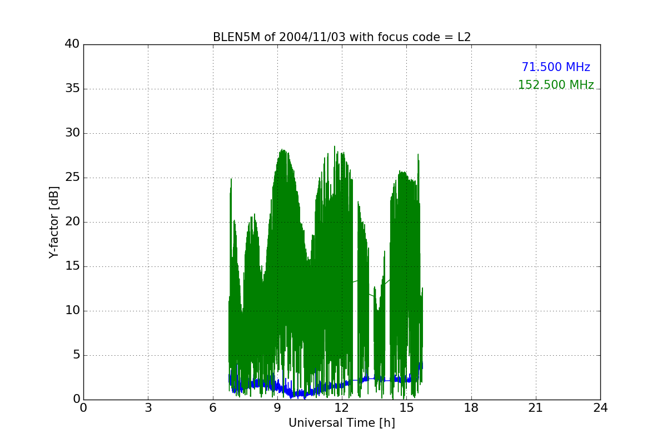Click the x-axis tick label '18'
667x444 pixels.
click(x=471, y=408)
